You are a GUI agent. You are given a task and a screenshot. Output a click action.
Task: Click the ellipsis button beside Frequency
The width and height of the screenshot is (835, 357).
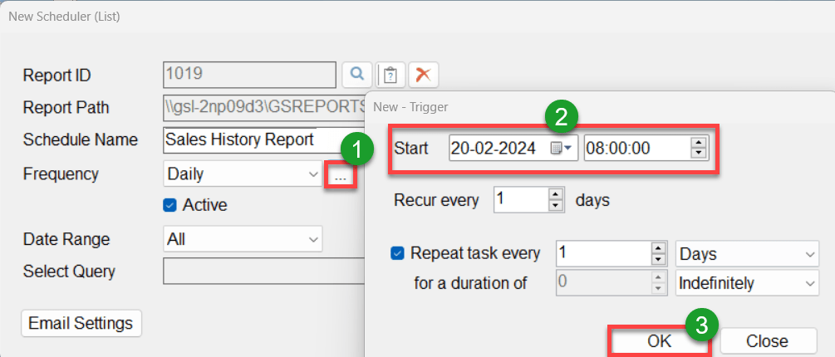point(341,176)
